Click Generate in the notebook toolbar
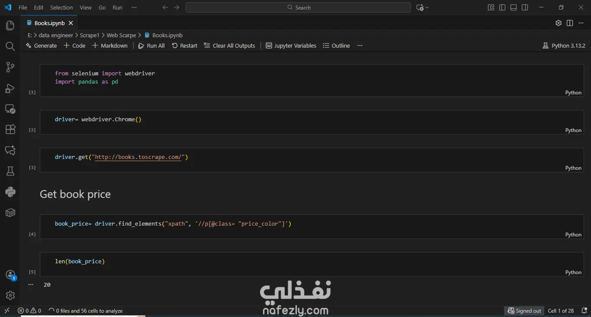Image resolution: width=591 pixels, height=317 pixels. (42, 45)
